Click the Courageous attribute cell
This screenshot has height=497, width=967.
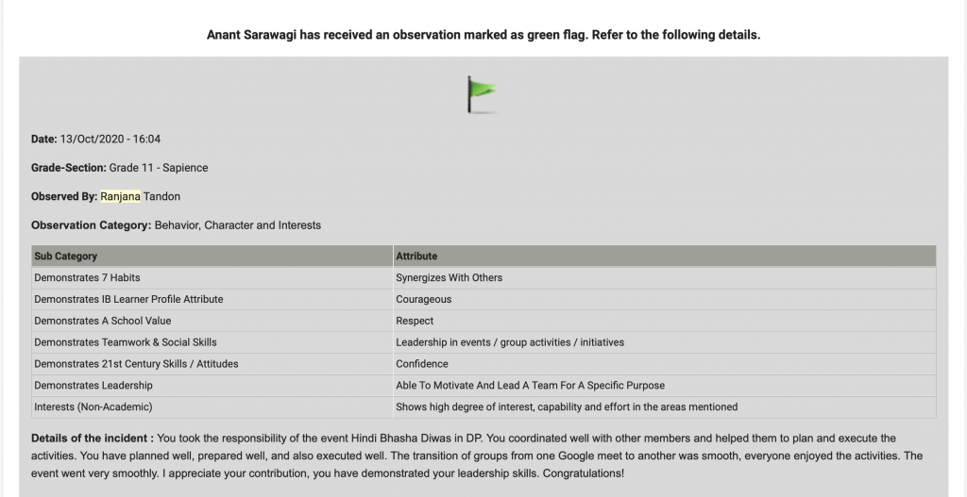(x=664, y=299)
